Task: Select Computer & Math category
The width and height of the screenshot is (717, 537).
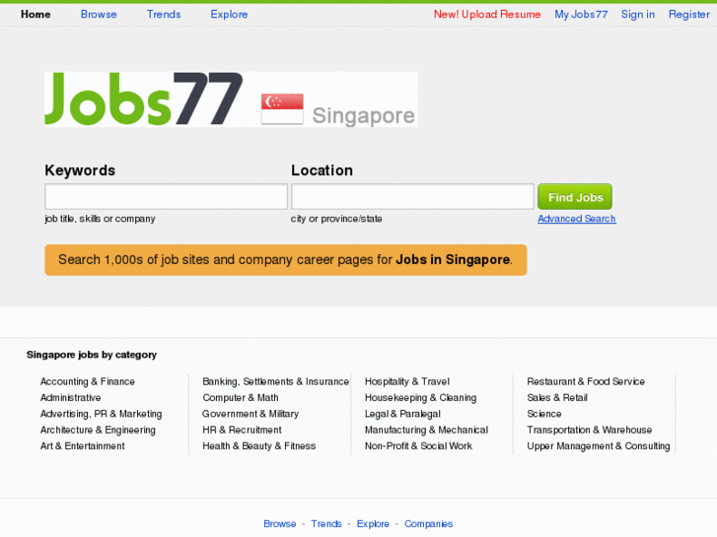Action: (241, 398)
